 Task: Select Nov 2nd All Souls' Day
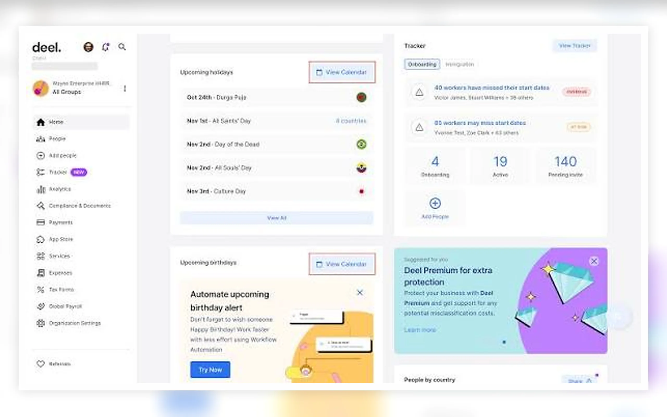click(x=277, y=168)
